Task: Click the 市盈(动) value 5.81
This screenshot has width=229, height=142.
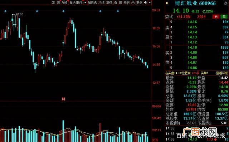Action: pyautogui.click(x=224, y=123)
